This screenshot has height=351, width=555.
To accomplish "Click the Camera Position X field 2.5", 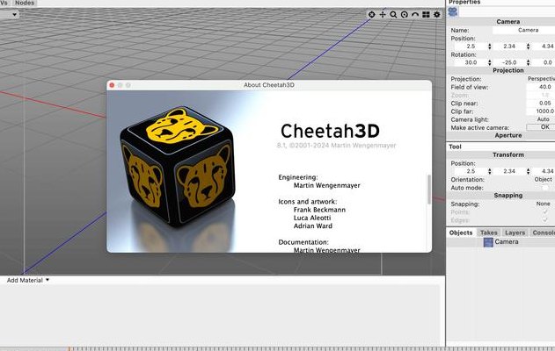I will (x=471, y=47).
